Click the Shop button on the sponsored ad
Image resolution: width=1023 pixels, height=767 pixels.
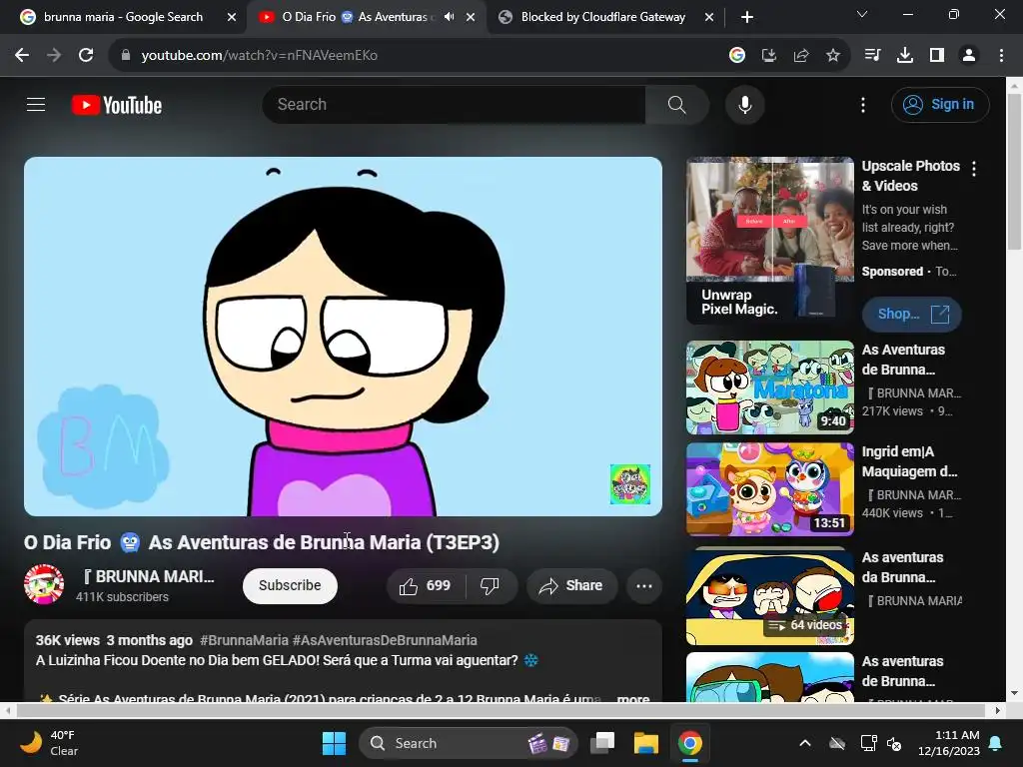[x=911, y=315]
